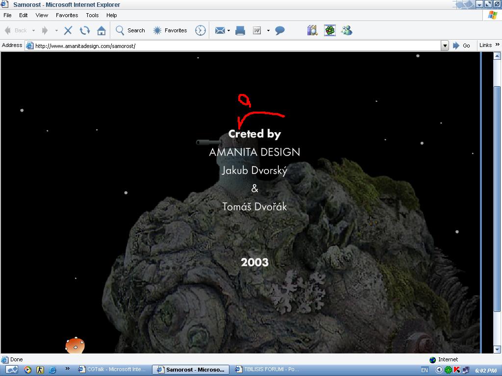Go to the Home page
The width and height of the screenshot is (502, 376).
(101, 30)
